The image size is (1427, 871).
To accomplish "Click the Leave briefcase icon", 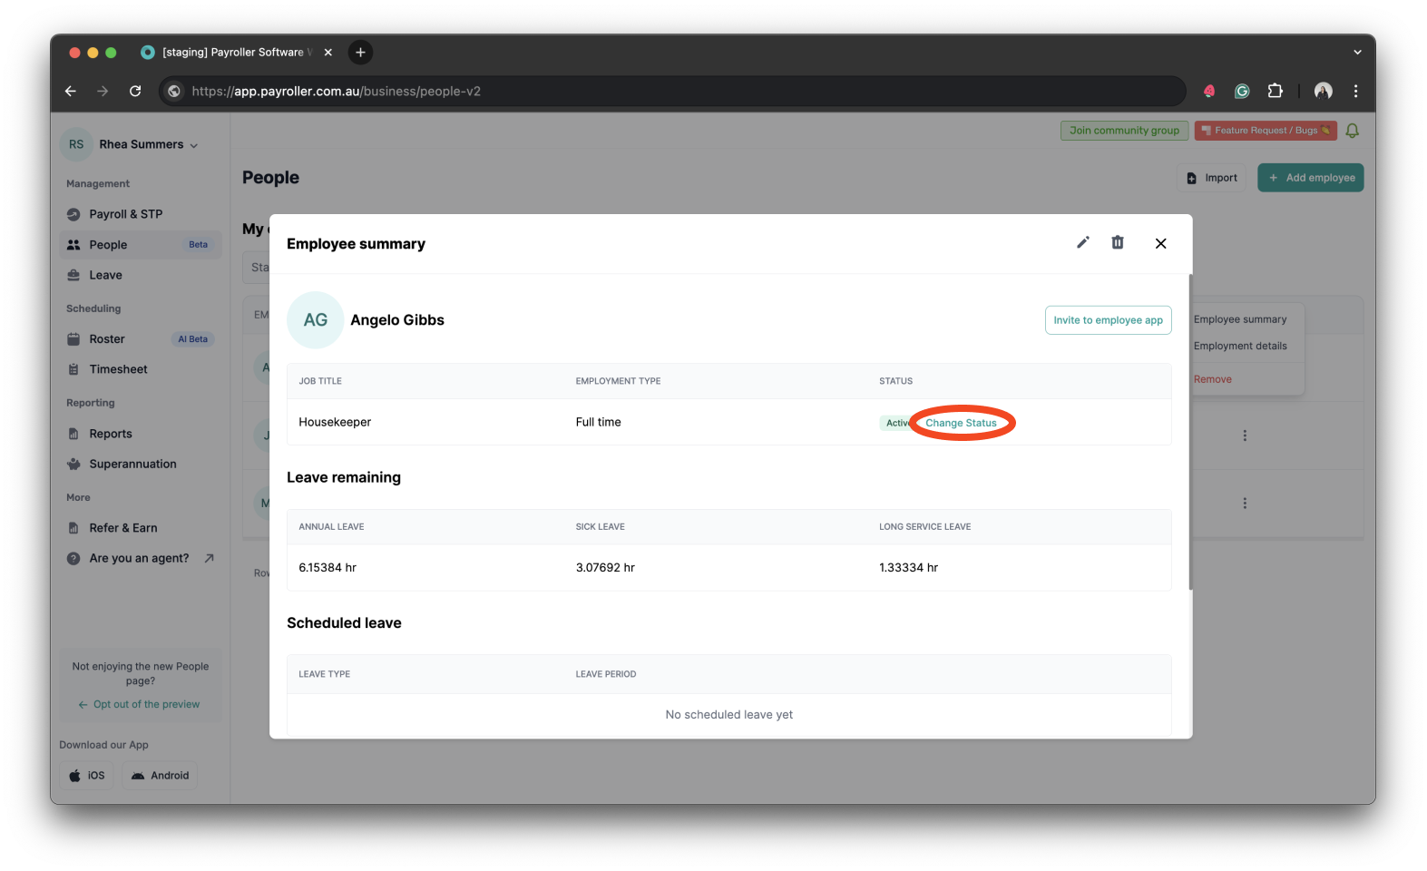I will coord(73,275).
